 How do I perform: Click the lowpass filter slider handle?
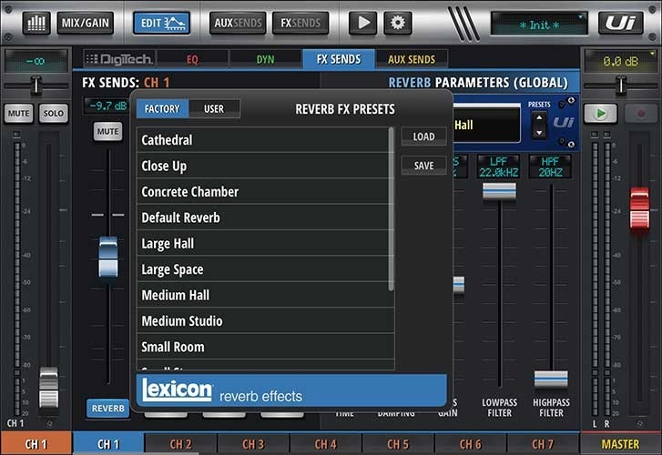click(499, 191)
